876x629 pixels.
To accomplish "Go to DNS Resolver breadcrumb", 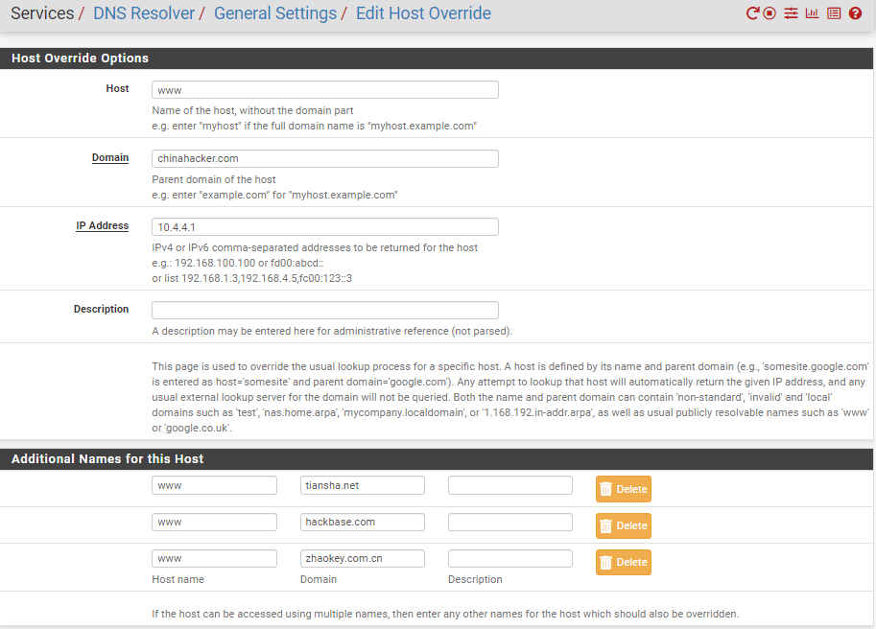I will tap(144, 13).
